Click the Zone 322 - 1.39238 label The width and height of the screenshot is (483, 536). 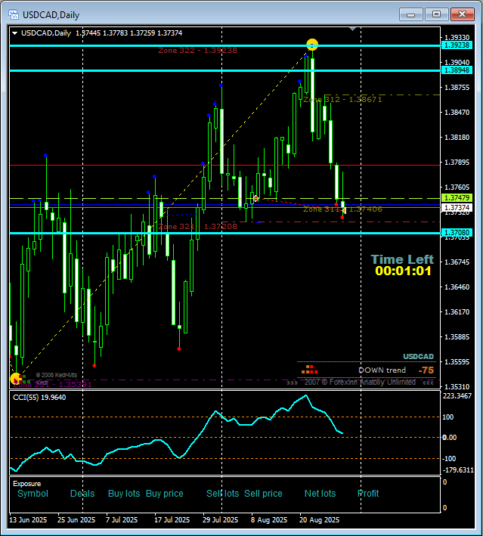[197, 50]
